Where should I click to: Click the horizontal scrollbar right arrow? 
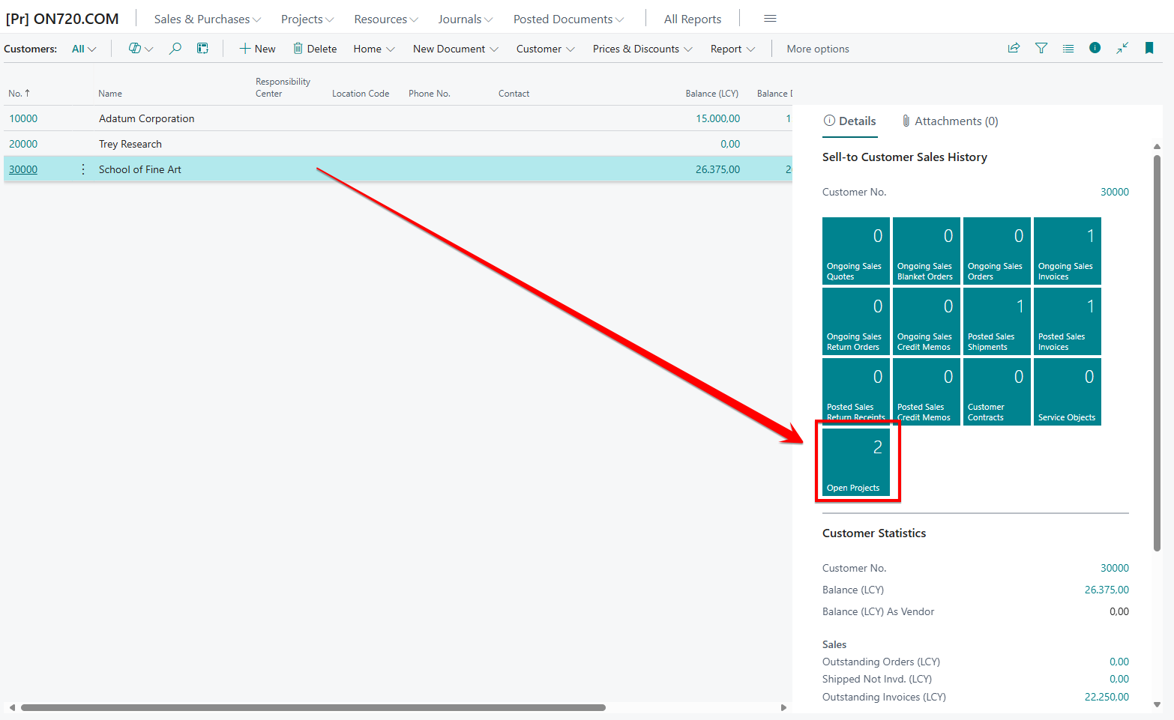pyautogui.click(x=783, y=707)
